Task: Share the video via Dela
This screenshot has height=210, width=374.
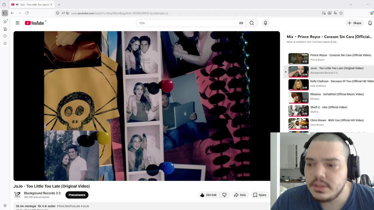Action: (x=240, y=195)
